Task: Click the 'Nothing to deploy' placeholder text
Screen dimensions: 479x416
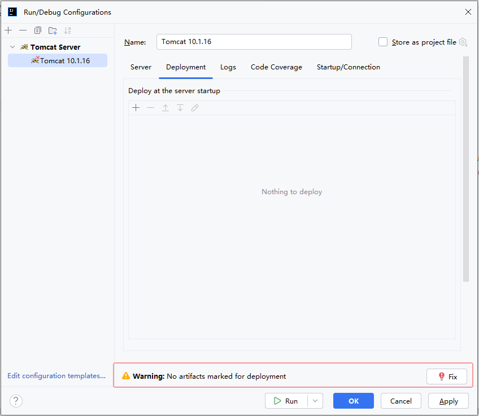Action: click(x=291, y=192)
